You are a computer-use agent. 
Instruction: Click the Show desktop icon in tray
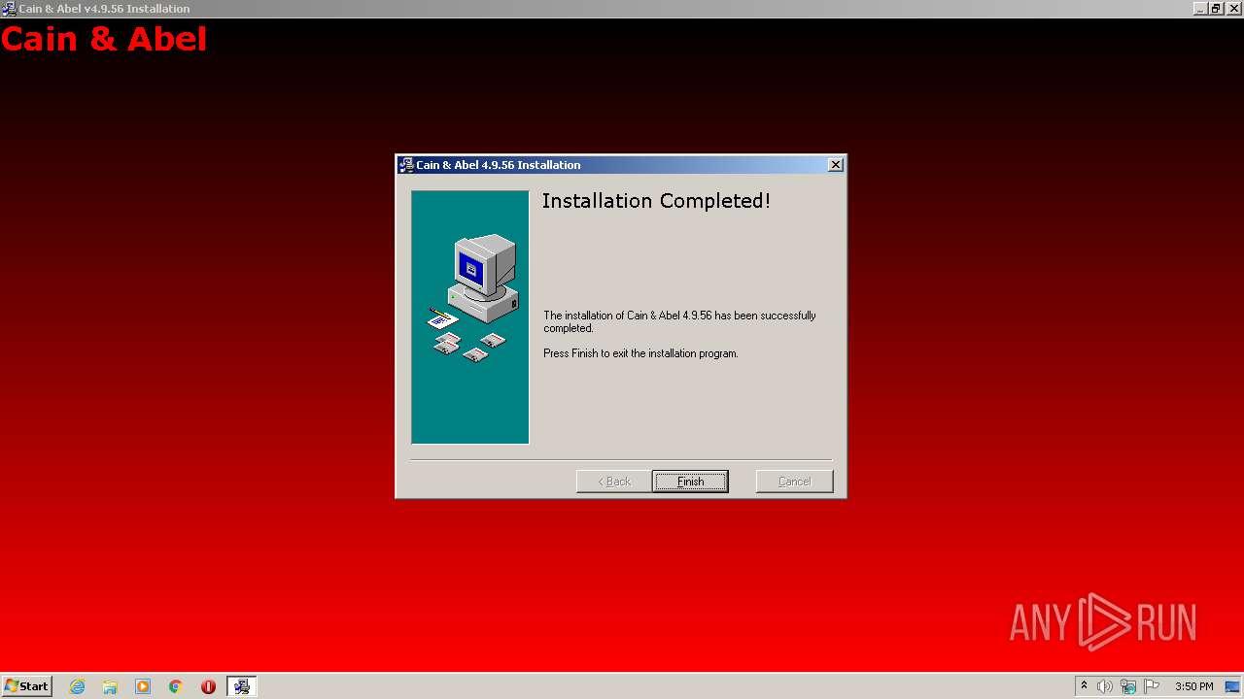(1232, 686)
